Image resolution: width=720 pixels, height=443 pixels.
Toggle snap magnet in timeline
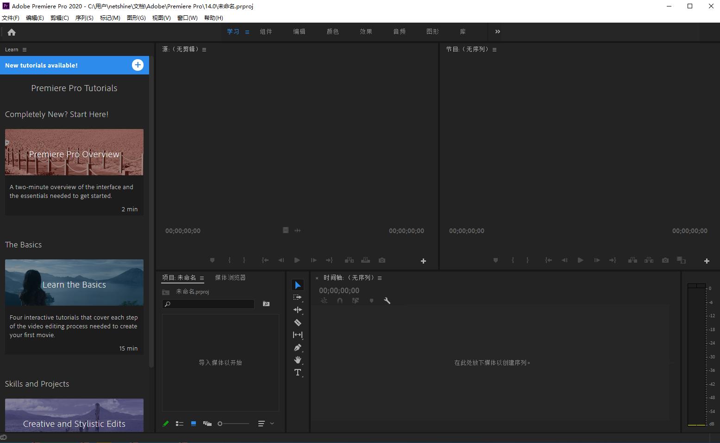(x=340, y=301)
